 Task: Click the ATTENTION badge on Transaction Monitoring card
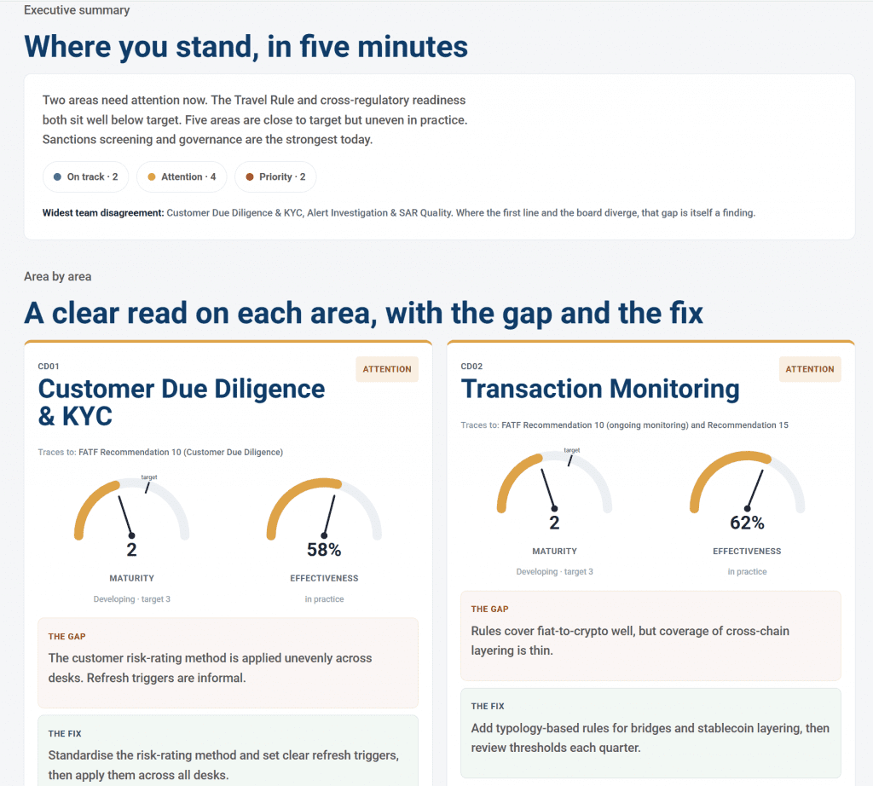point(810,369)
